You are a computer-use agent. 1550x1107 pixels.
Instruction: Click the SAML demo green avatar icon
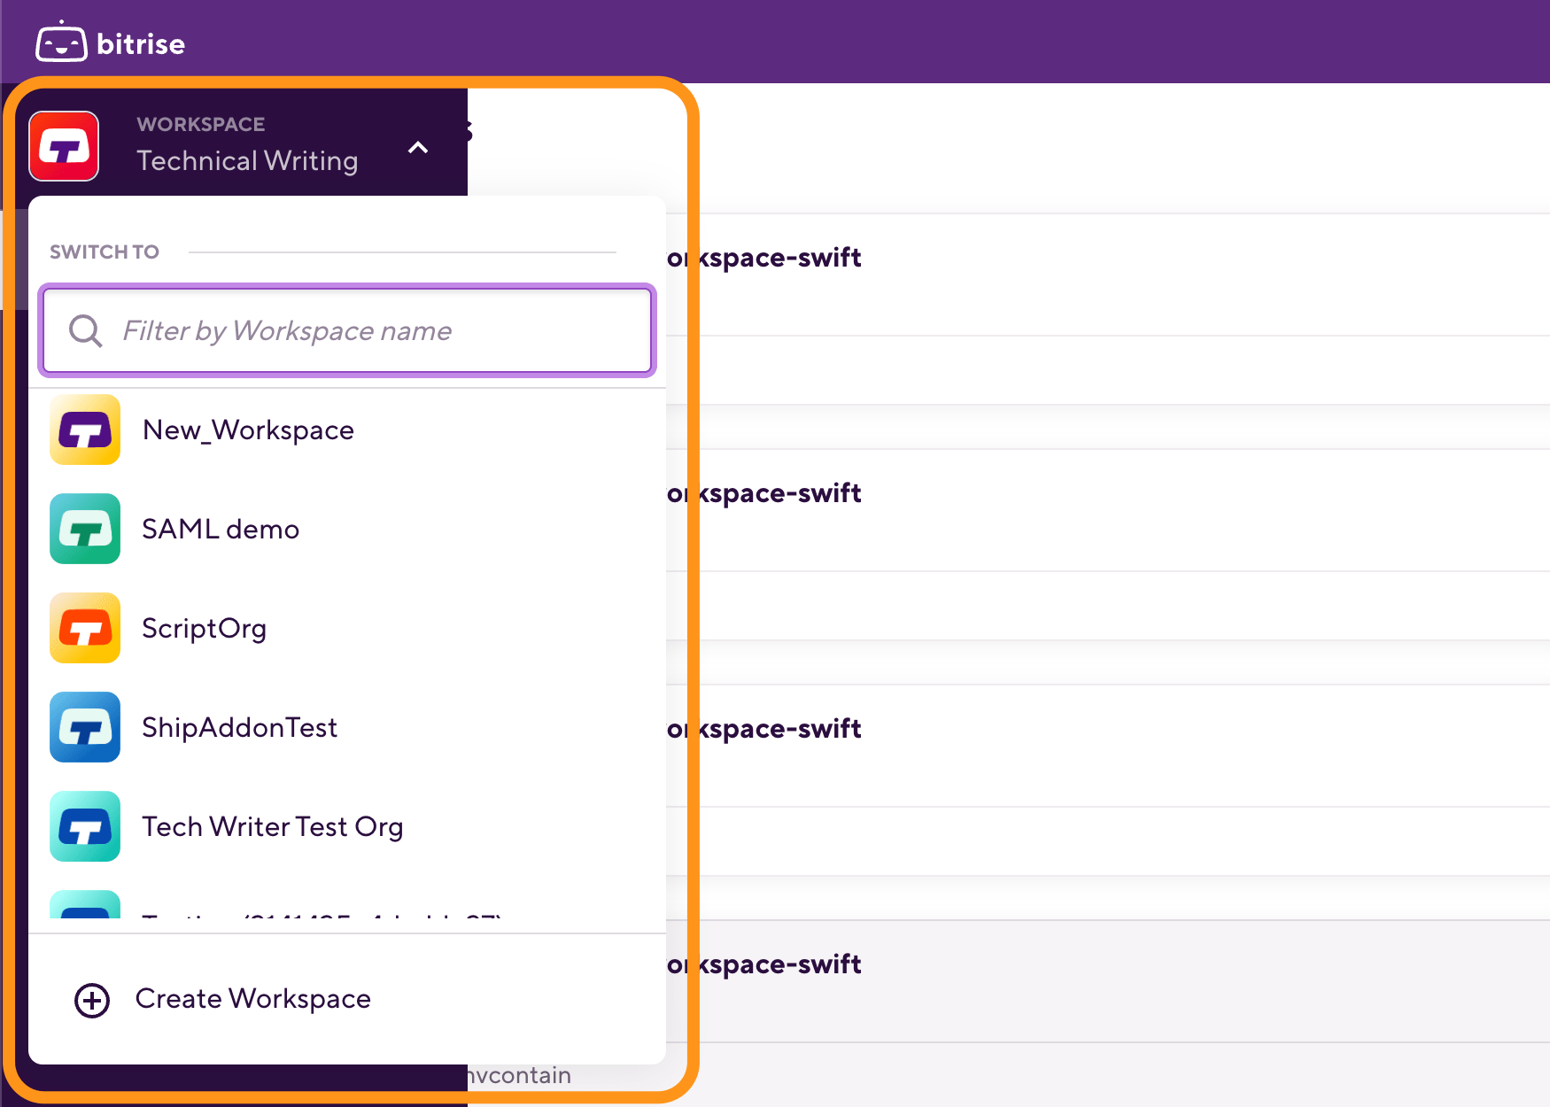pyautogui.click(x=84, y=530)
